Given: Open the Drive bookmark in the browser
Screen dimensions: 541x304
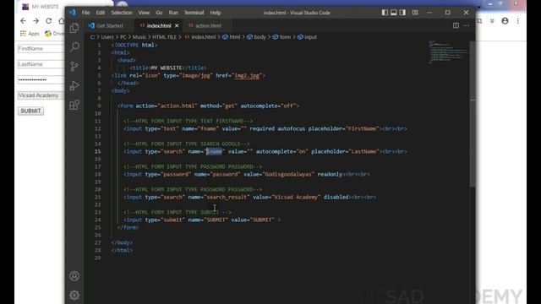Looking at the screenshot, I should (54, 34).
